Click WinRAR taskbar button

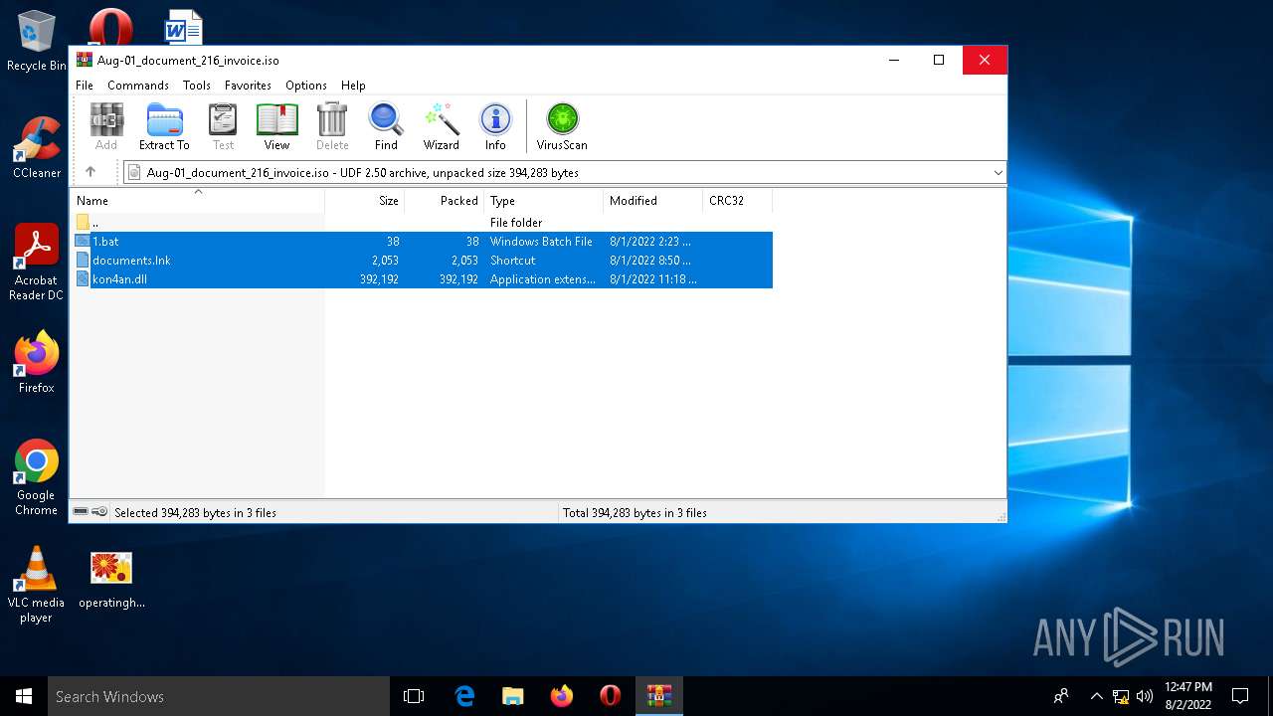[x=659, y=696]
